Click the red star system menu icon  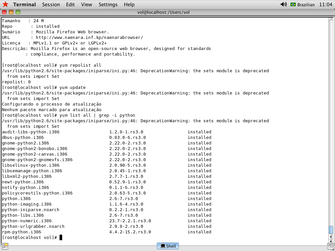tap(5, 4)
